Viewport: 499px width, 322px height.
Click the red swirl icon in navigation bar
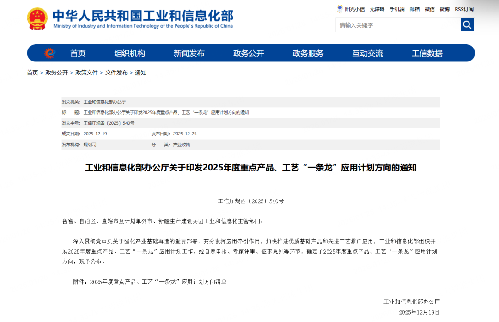[x=49, y=53]
